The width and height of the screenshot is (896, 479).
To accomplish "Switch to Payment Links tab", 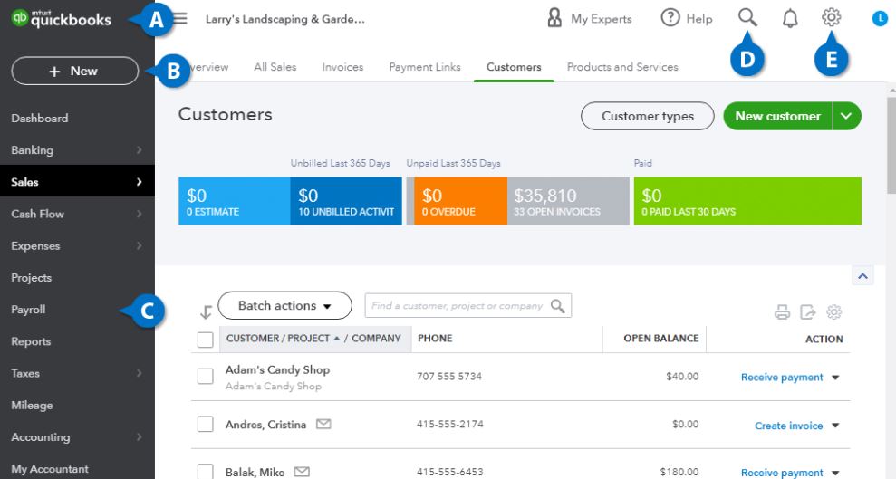I will click(425, 67).
